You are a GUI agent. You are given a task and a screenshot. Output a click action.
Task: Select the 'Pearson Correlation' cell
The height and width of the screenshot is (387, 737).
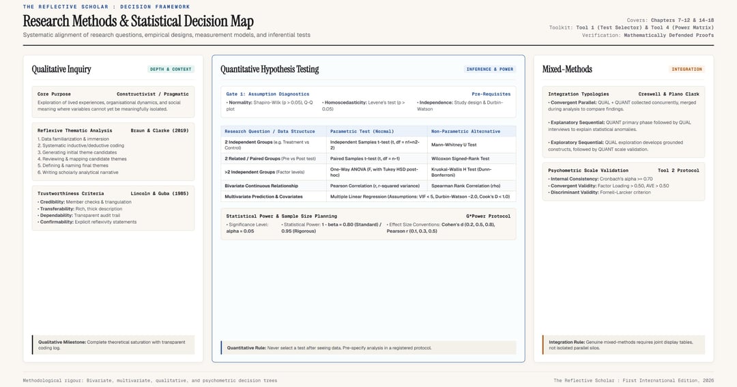(x=377, y=186)
